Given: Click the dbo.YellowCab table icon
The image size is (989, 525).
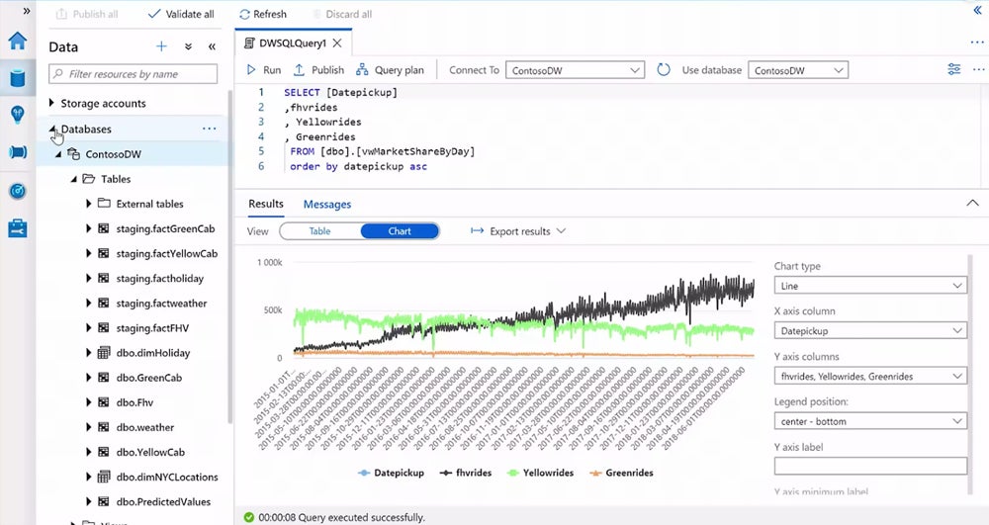Looking at the screenshot, I should point(104,452).
